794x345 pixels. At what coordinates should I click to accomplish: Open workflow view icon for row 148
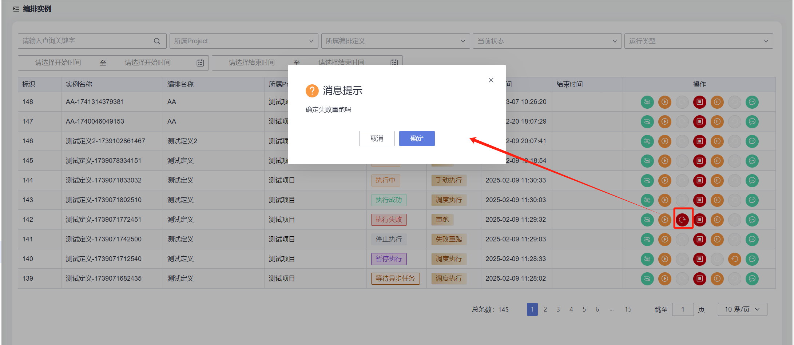click(x=647, y=102)
